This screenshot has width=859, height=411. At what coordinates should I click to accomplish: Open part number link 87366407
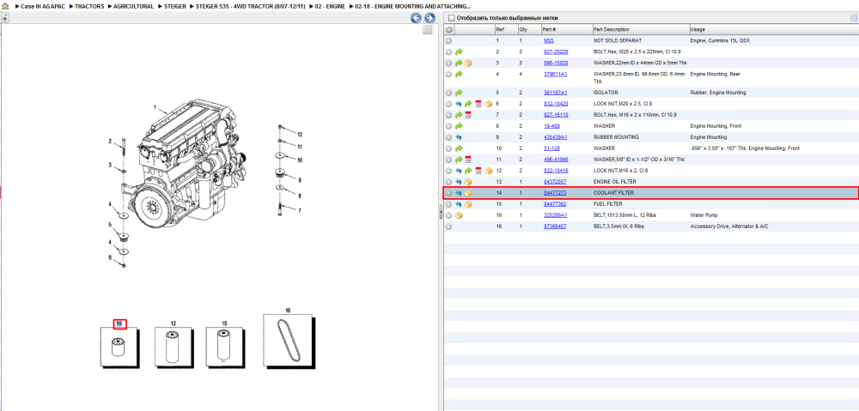pyautogui.click(x=555, y=226)
